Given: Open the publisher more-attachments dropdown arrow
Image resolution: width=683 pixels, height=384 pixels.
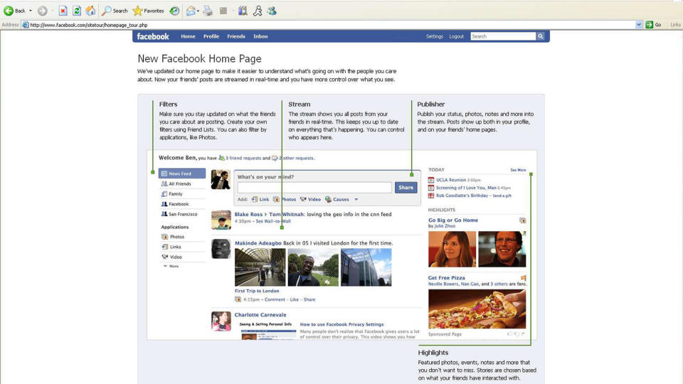Looking at the screenshot, I should [356, 199].
